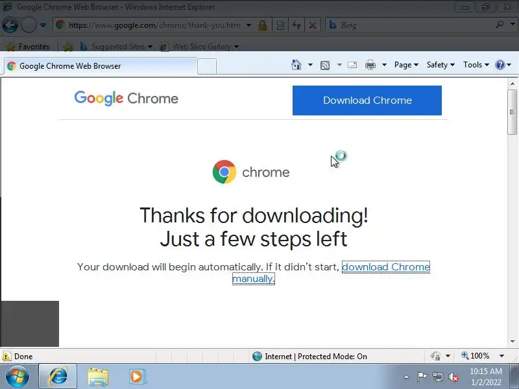Show hidden tray icons arrow
Viewport: 519px width, 389px height.
407,377
